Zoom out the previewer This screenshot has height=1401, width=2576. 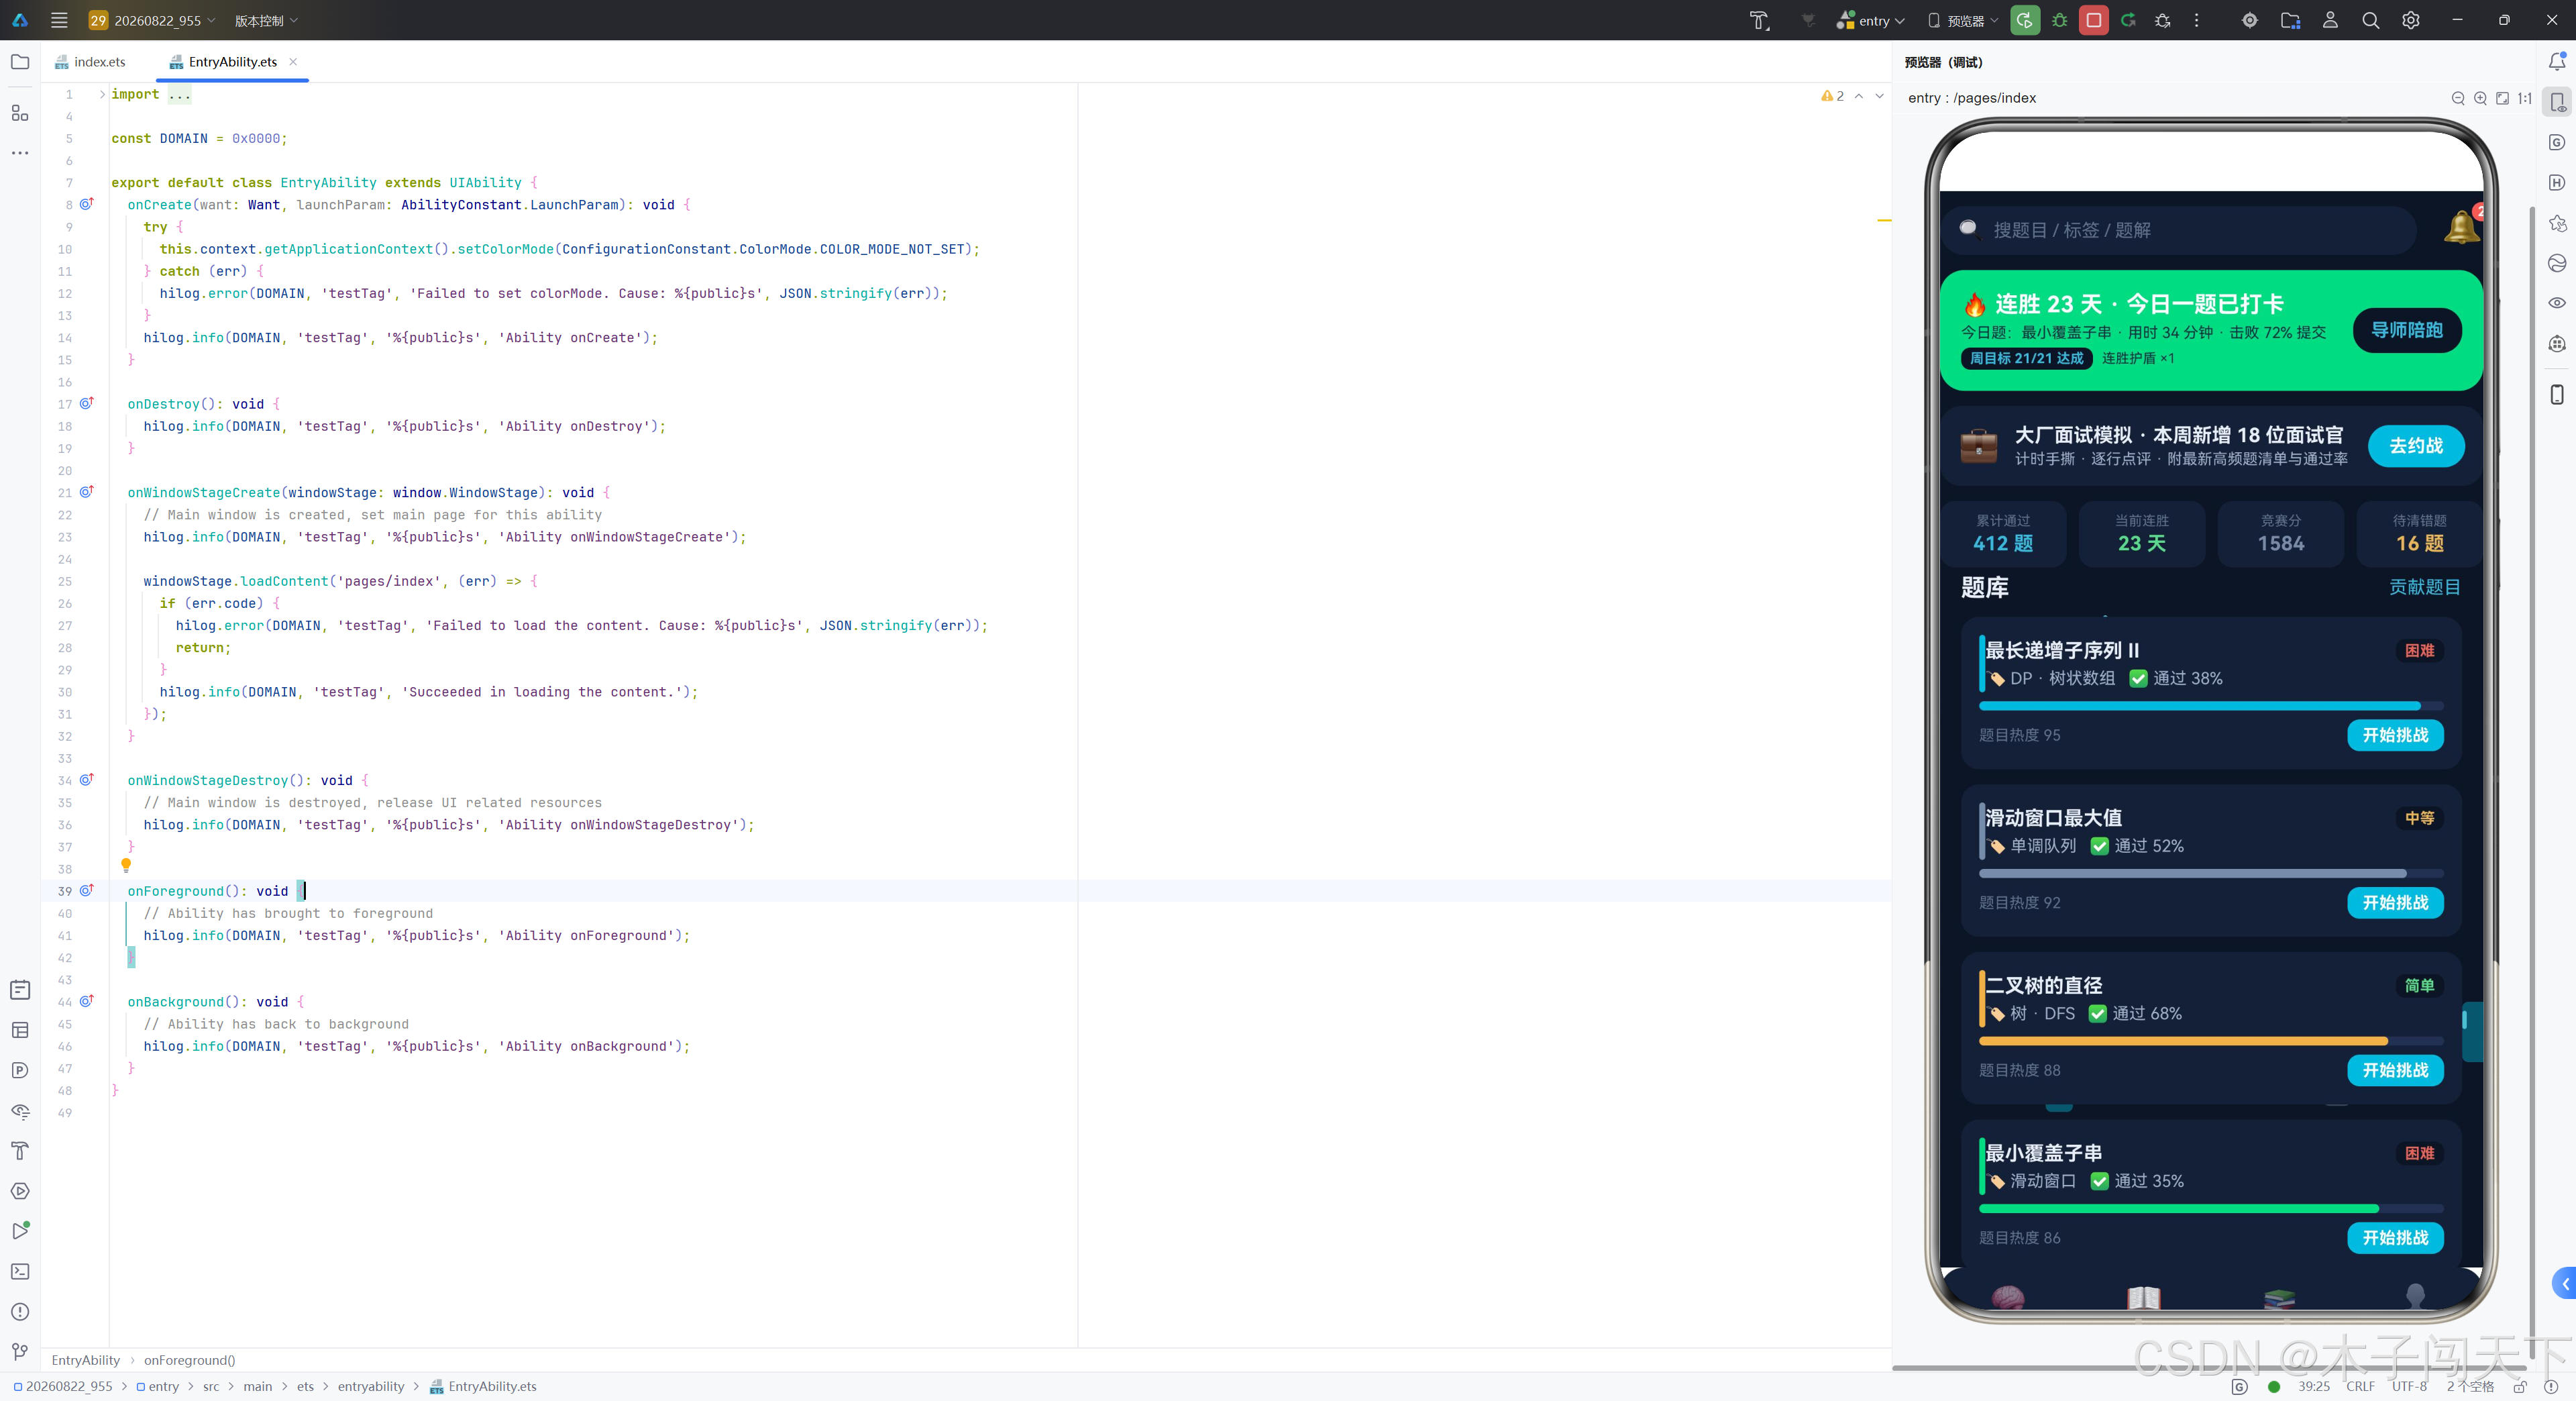(x=2458, y=98)
